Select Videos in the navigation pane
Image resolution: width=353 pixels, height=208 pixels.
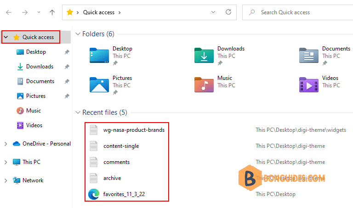pyautogui.click(x=34, y=125)
